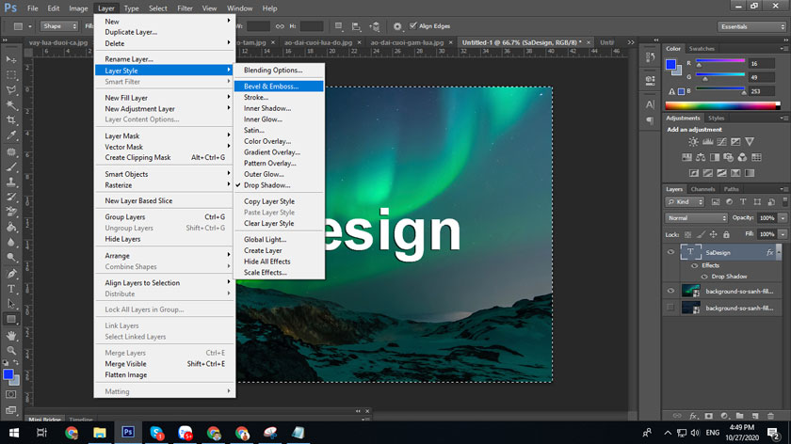Select the Brush tool
The image size is (791, 444).
[11, 166]
